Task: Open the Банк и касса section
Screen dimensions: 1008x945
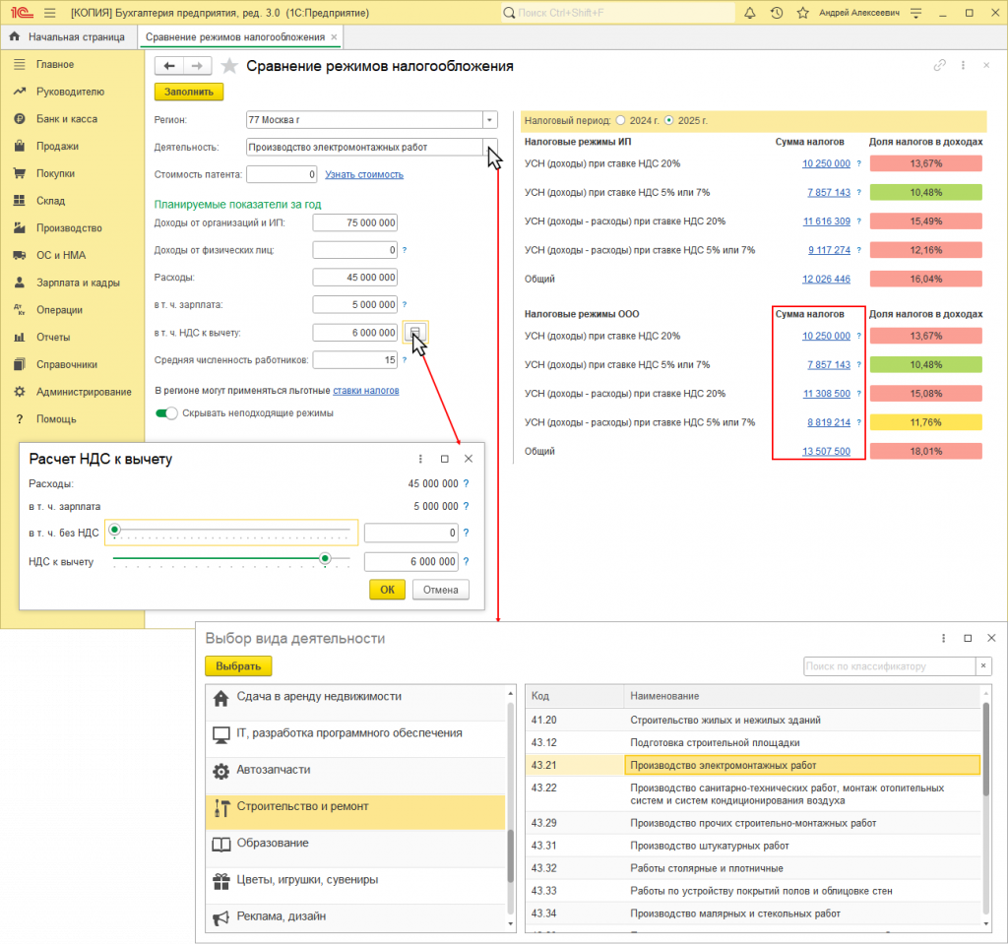Action: point(67,119)
